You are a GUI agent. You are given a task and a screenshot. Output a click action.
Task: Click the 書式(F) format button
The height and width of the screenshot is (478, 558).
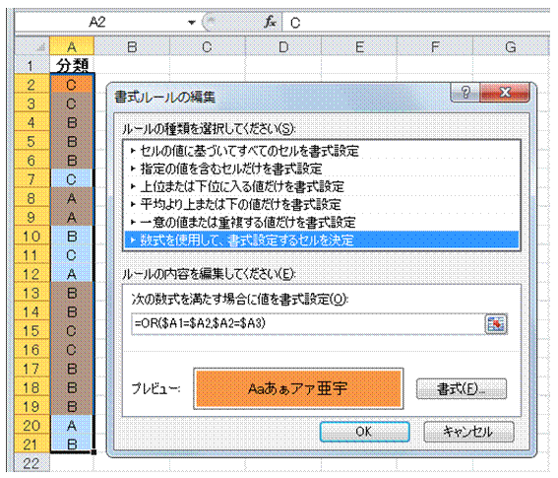pyautogui.click(x=462, y=388)
